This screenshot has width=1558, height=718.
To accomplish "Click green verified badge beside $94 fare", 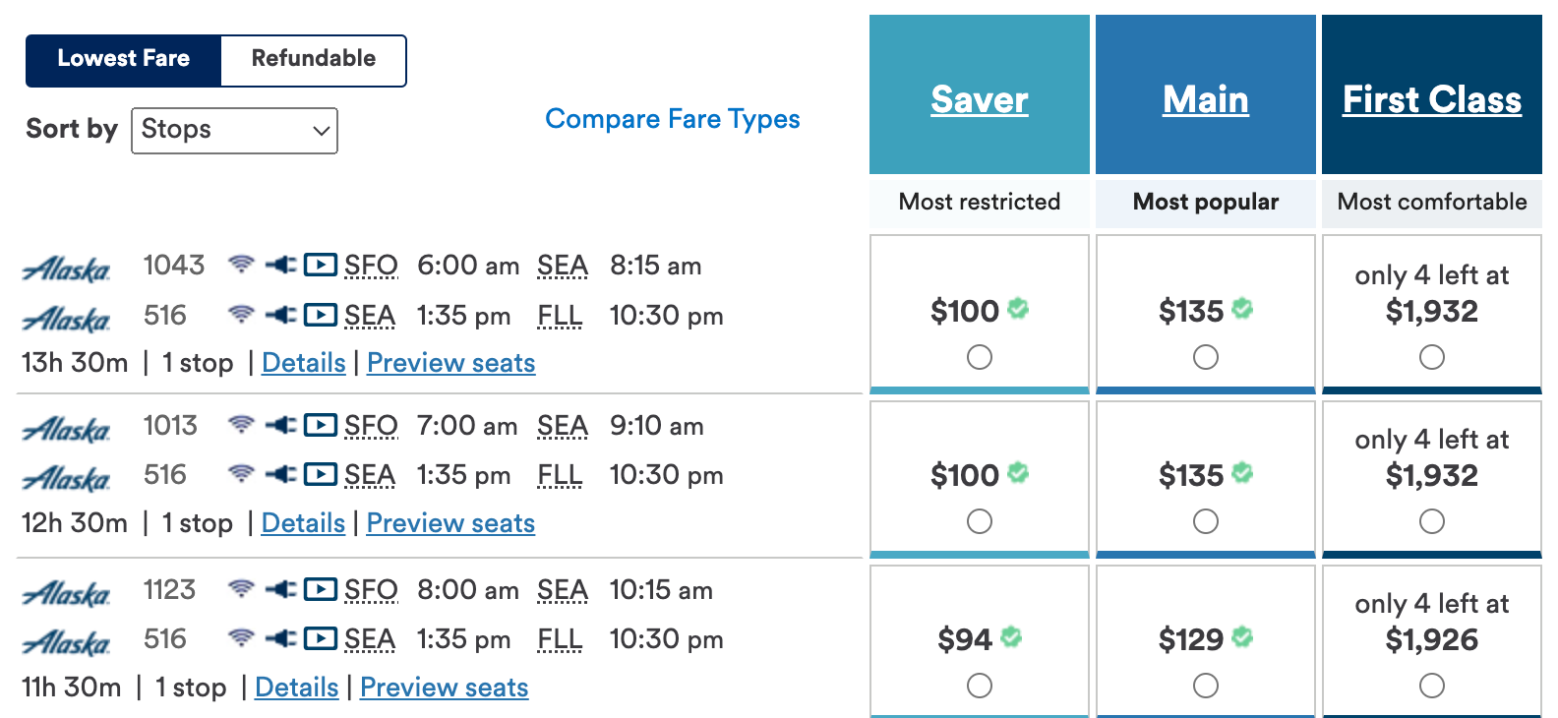I will (x=1011, y=637).
